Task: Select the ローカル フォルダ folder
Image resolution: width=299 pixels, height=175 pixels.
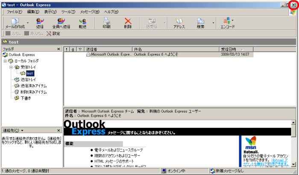Action: [26, 61]
